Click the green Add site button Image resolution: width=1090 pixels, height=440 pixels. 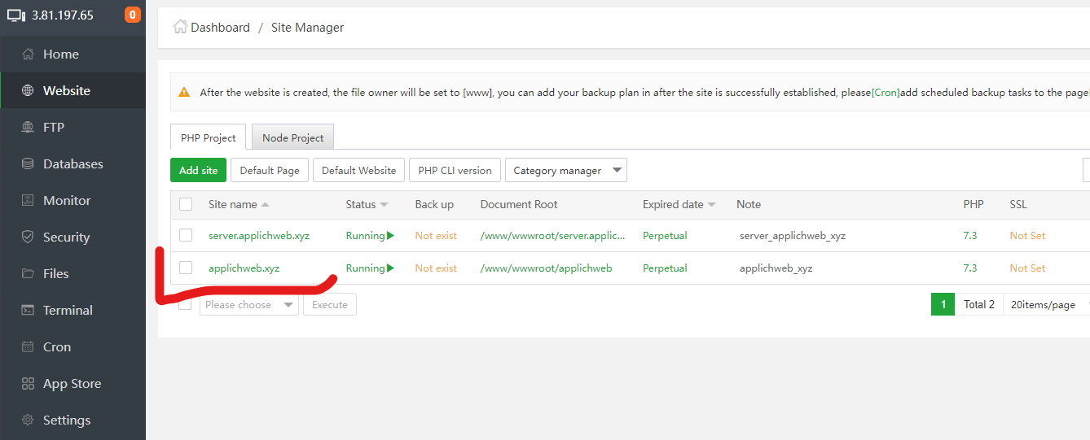[198, 171]
